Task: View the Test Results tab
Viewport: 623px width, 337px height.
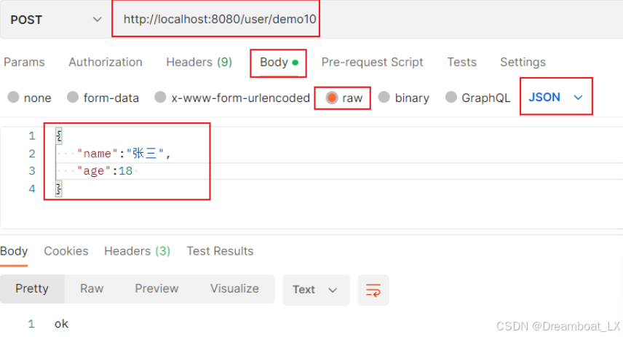Action: coord(220,251)
